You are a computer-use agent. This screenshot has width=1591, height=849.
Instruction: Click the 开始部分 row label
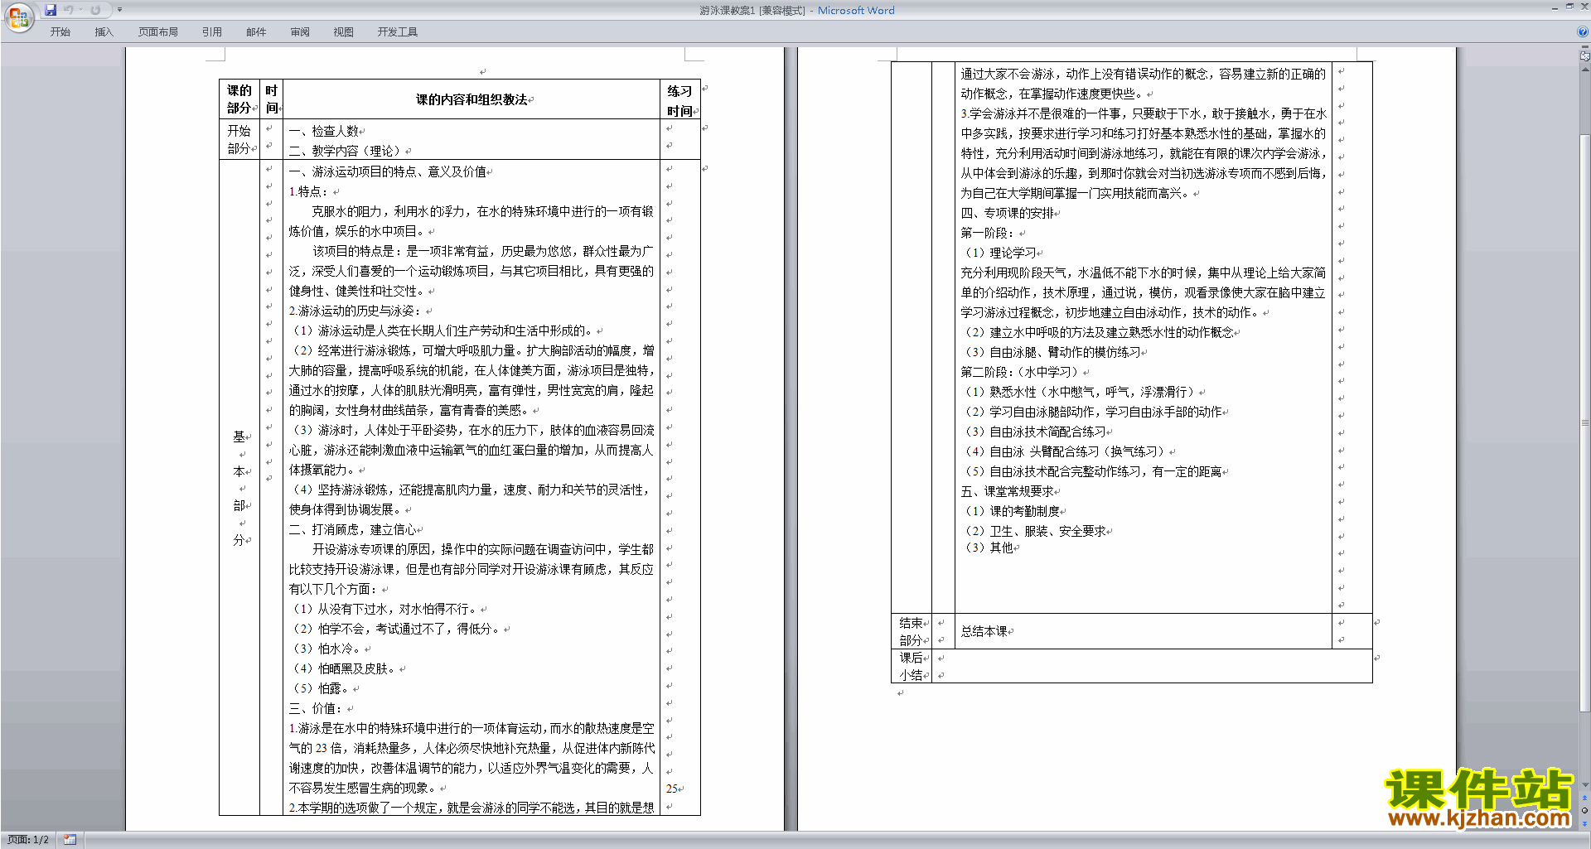[x=239, y=140]
